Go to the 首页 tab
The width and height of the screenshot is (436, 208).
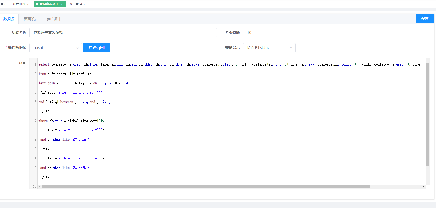click(4, 4)
